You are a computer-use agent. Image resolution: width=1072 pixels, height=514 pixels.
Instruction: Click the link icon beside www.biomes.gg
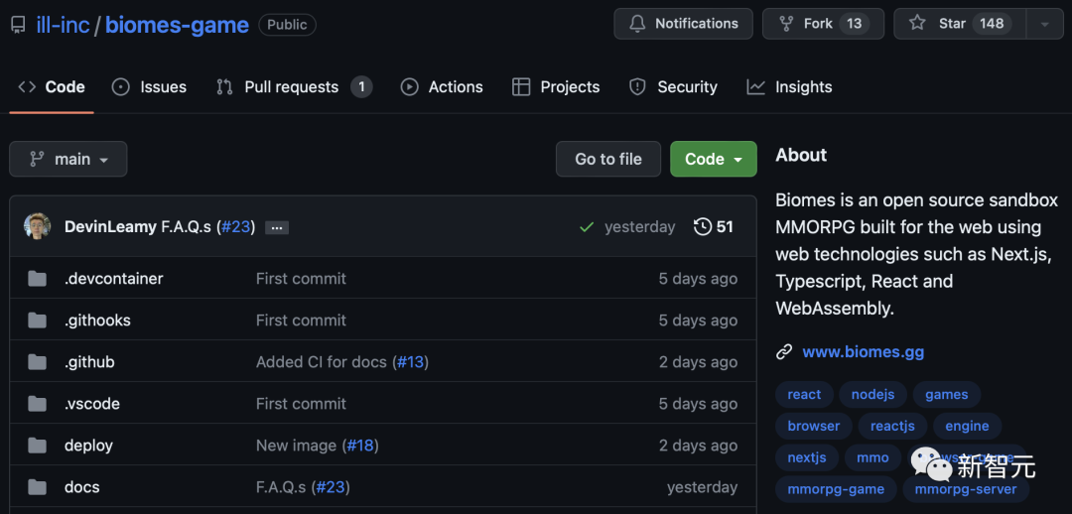pos(784,352)
